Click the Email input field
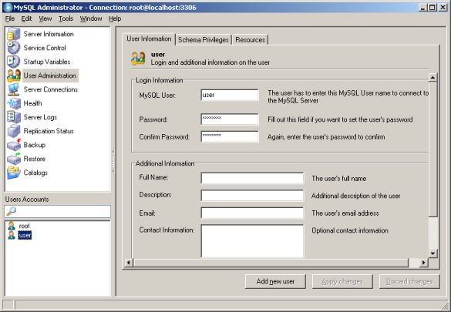Image resolution: width=451 pixels, height=312 pixels. 252,213
